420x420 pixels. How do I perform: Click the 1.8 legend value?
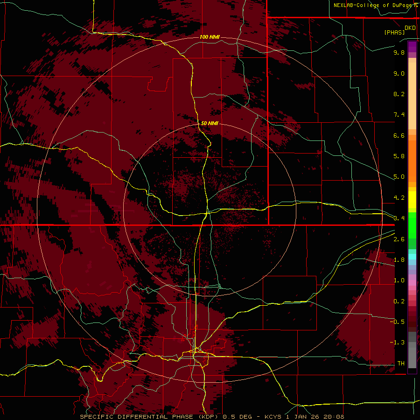click(x=399, y=260)
